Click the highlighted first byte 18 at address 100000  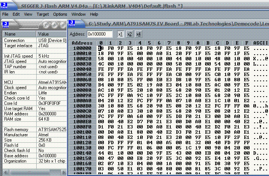(x=101, y=48)
